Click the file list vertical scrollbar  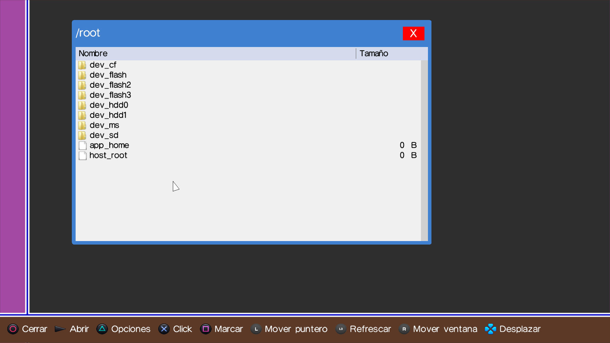[x=424, y=151]
